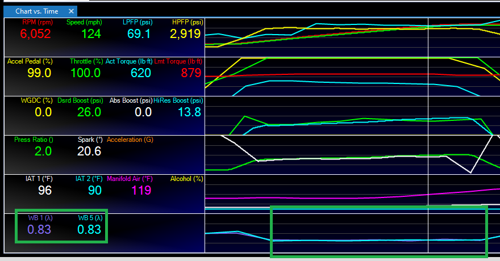Select the HPFP (psi) reading 2,919

[x=185, y=34]
